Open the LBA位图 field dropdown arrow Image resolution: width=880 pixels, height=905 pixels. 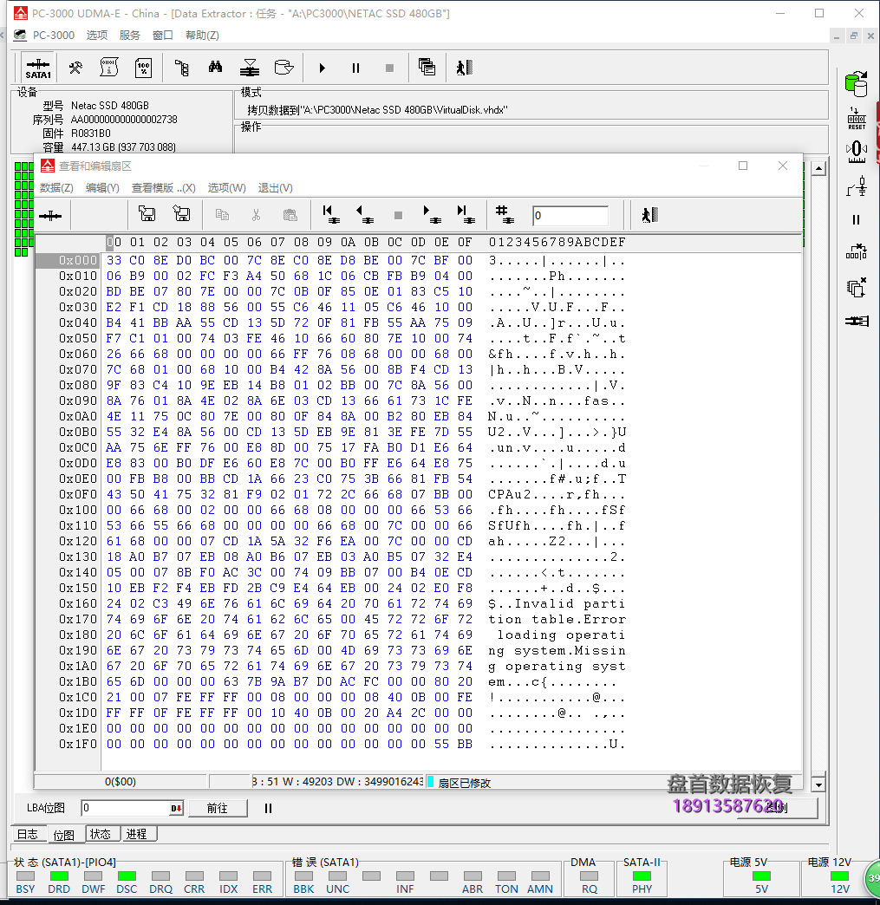coord(176,808)
